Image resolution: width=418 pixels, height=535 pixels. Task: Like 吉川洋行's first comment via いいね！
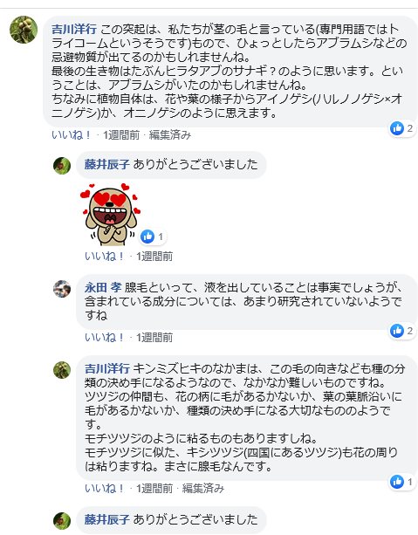coord(71,135)
